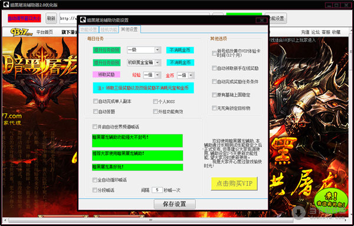The image size is (354, 226).
Task: Switch to the 功能设置 tab
Action: tap(88, 30)
